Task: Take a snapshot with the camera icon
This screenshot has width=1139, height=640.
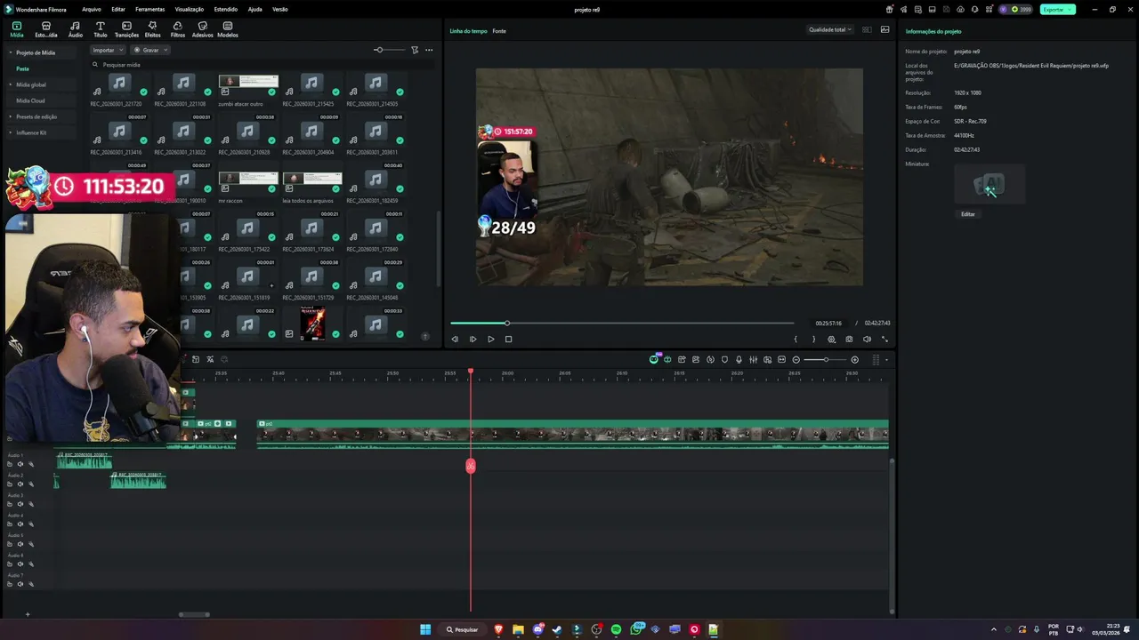Action: click(x=849, y=339)
